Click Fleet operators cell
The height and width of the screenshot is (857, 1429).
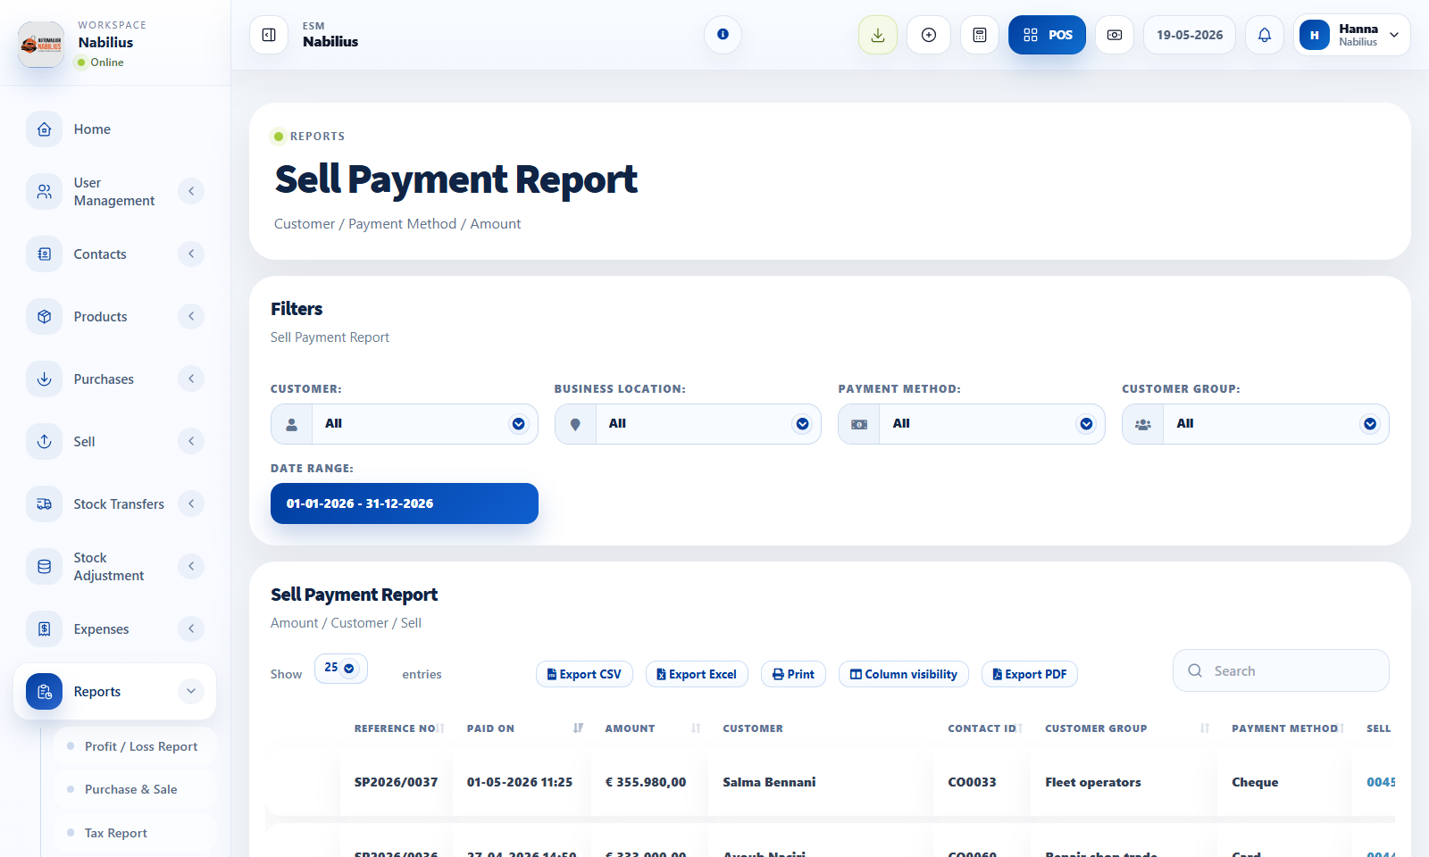coord(1093,782)
